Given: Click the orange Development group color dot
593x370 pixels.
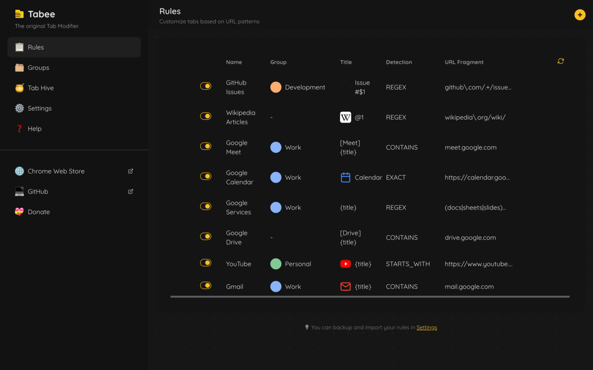Looking at the screenshot, I should pos(276,87).
